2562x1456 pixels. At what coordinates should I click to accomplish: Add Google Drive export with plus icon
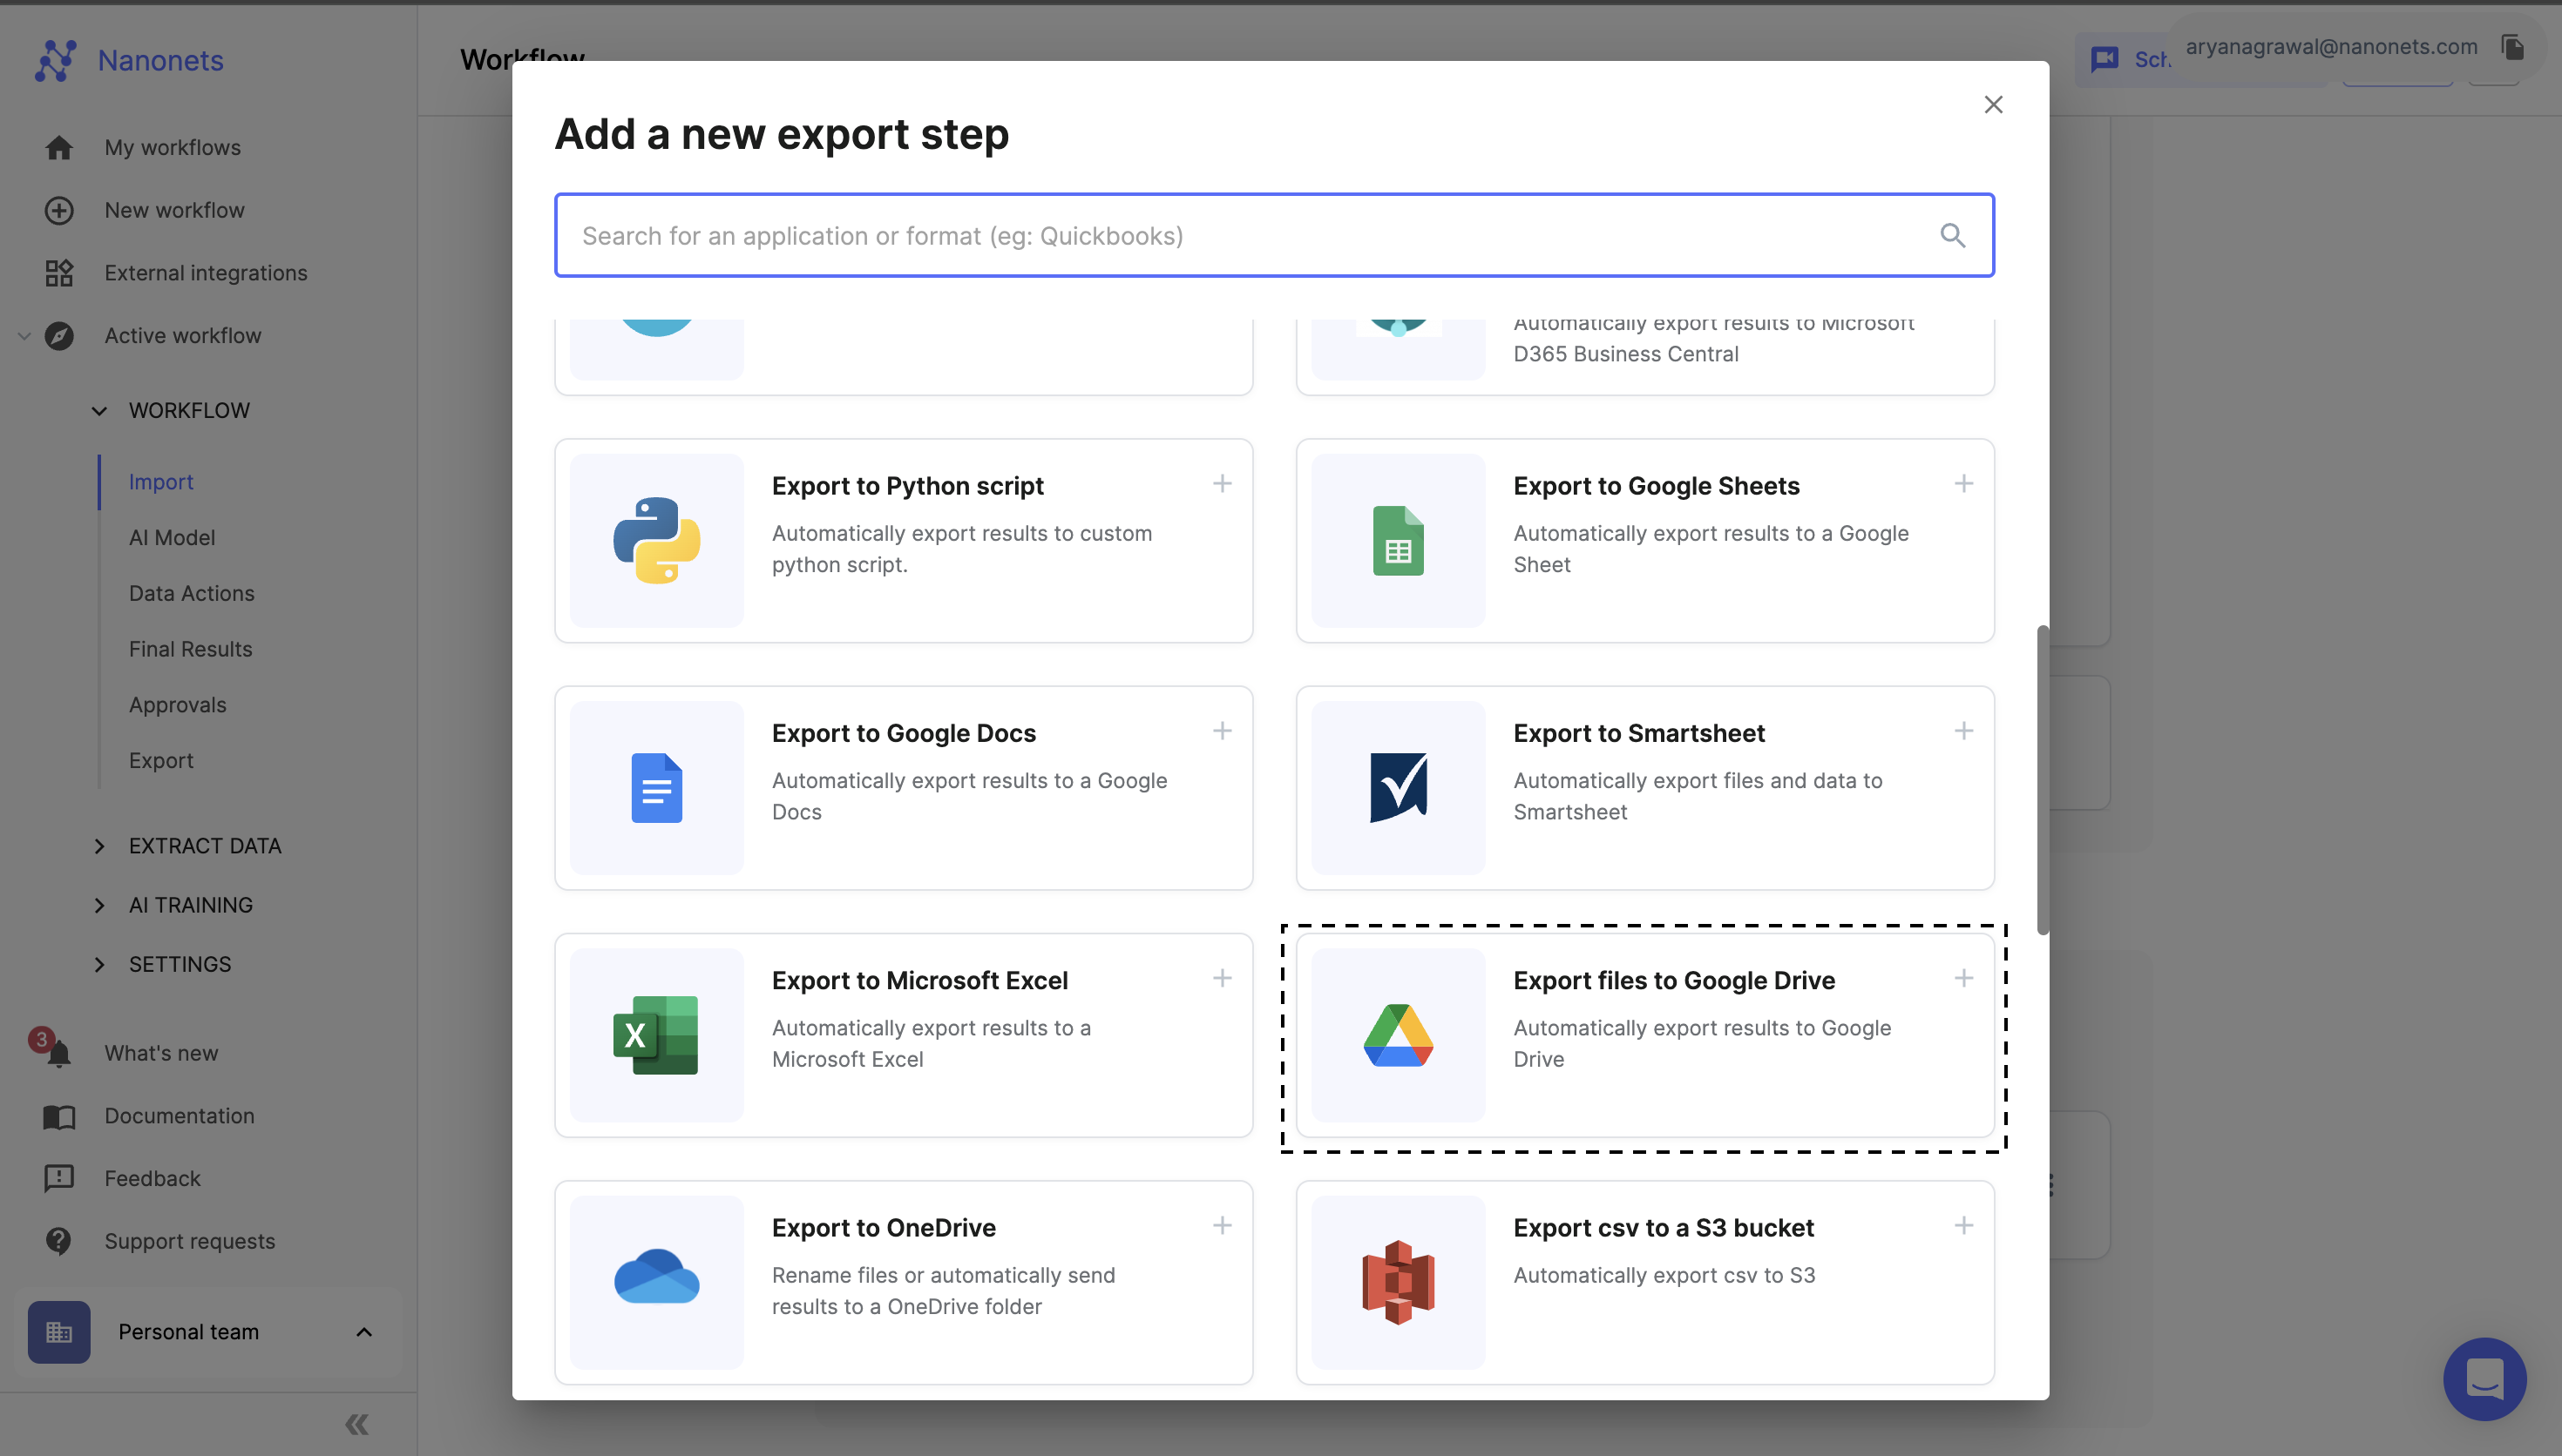pos(1964,978)
